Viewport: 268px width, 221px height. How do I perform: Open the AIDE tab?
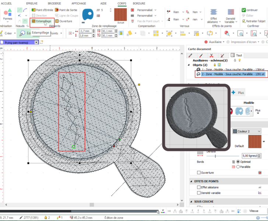103,3
